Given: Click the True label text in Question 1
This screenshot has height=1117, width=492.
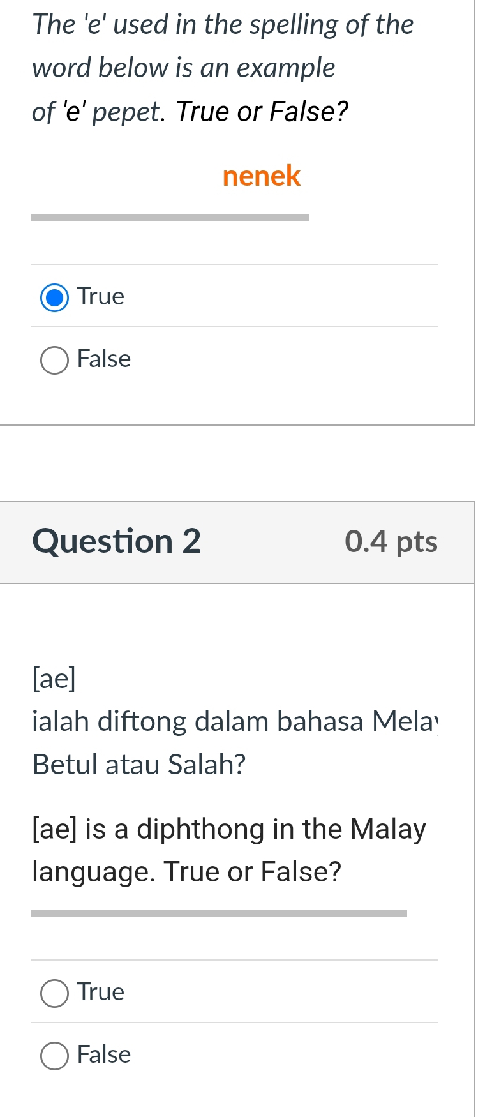Looking at the screenshot, I should coord(100,296).
